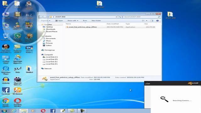Click the change view icon
The width and height of the screenshot is (201, 113).
pos(143,21)
